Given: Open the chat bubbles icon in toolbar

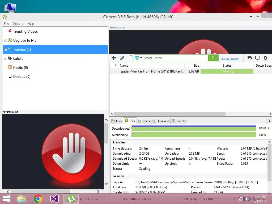Looking at the screenshot, I should click(x=250, y=58).
